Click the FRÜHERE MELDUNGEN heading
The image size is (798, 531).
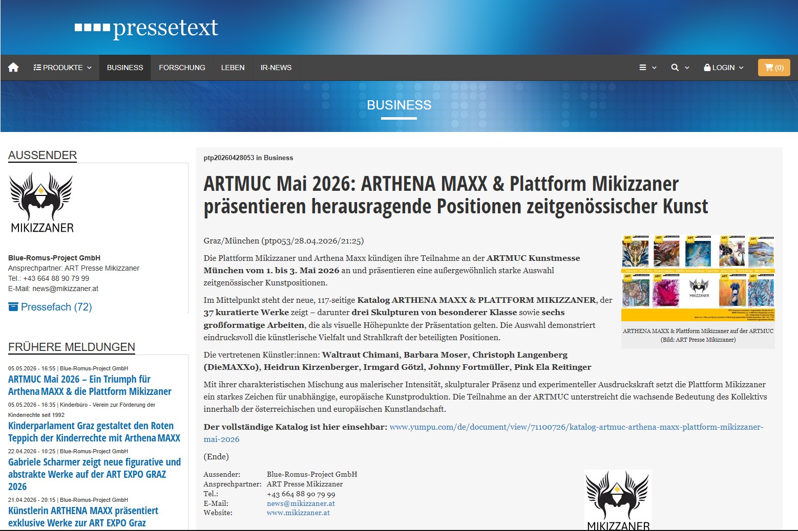[72, 347]
